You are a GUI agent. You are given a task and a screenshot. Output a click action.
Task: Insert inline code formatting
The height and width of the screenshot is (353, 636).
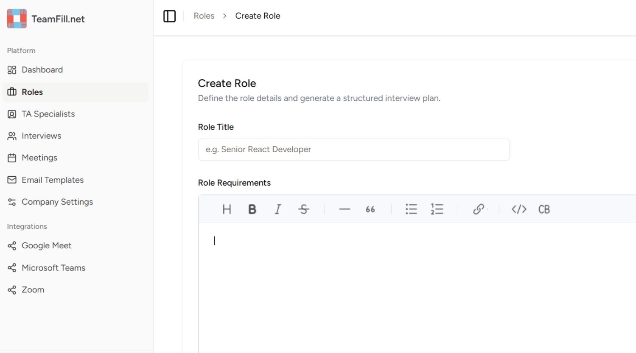[519, 209]
